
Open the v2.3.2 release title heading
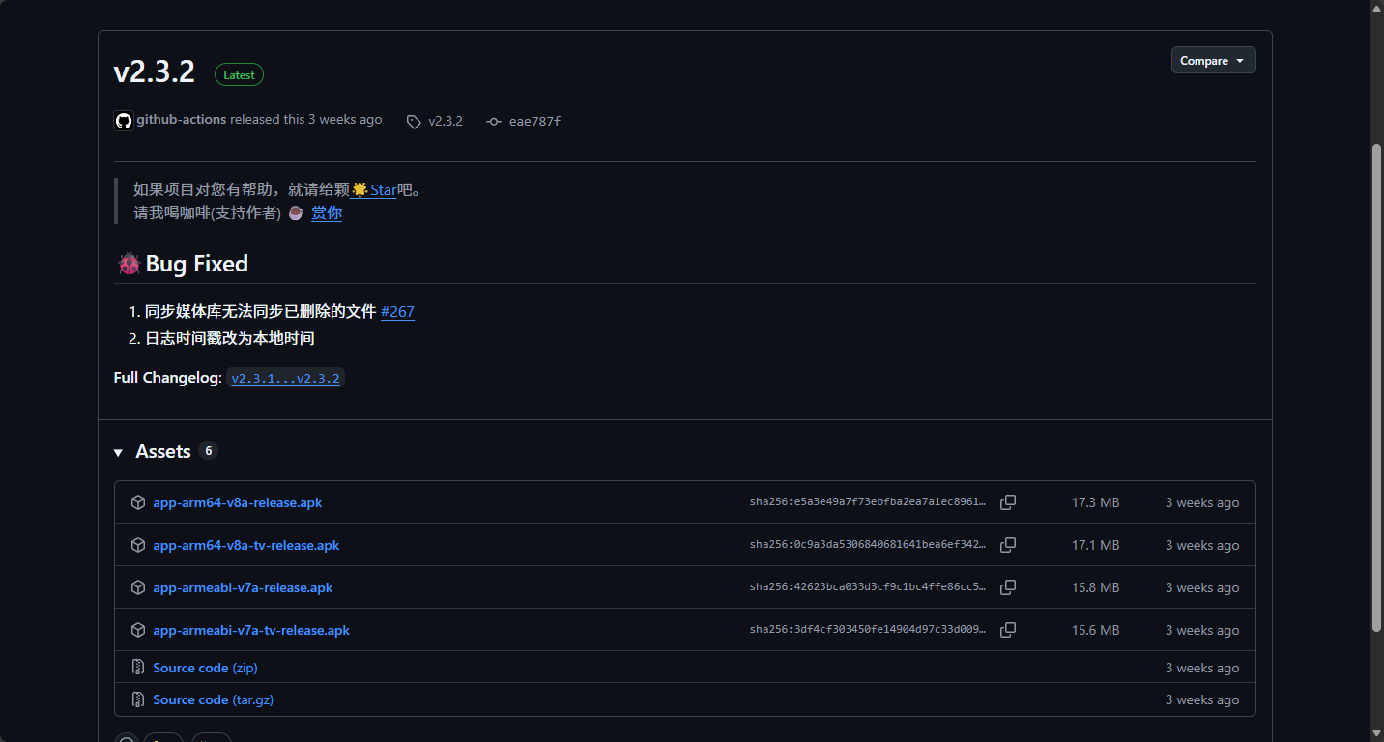(x=155, y=71)
